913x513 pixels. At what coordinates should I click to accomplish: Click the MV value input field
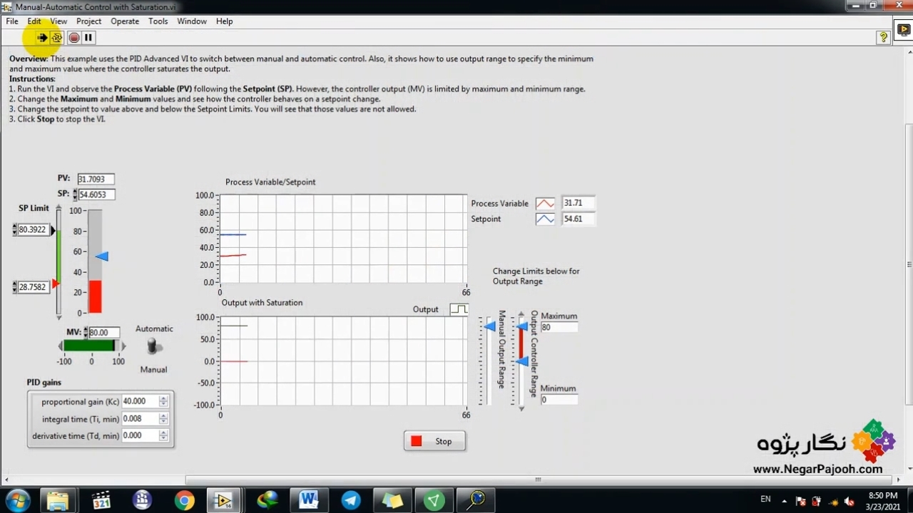tap(103, 333)
